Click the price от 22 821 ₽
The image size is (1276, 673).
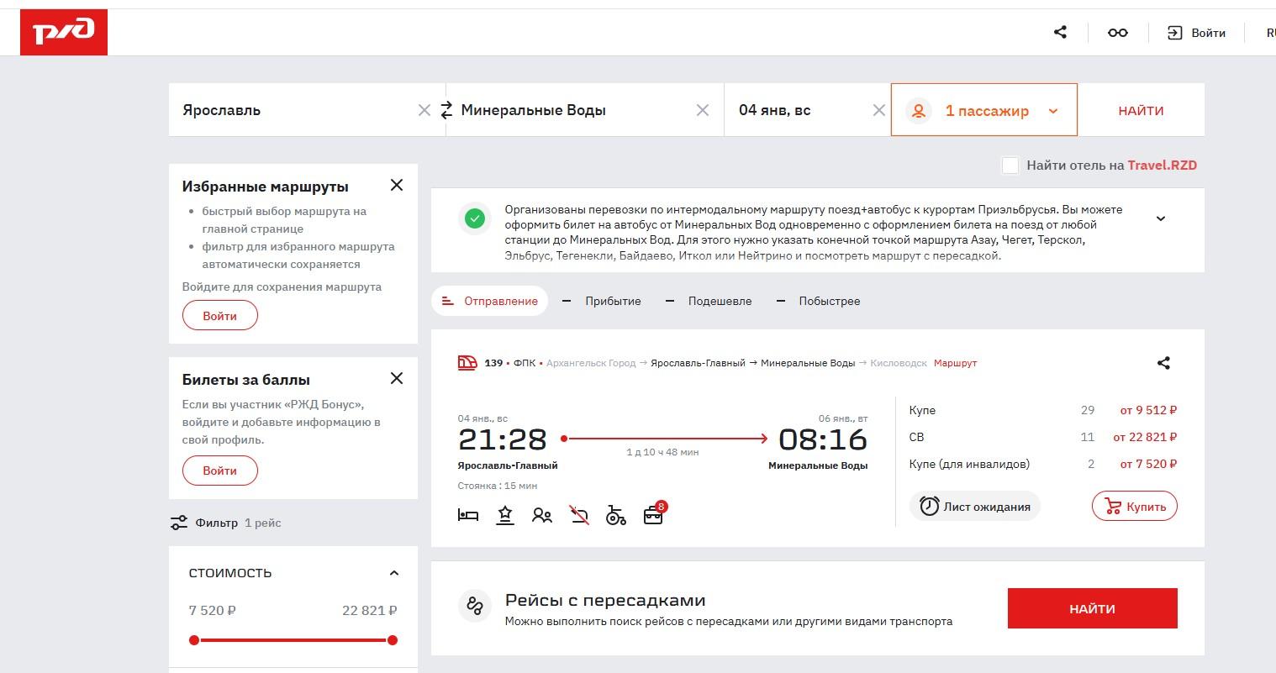click(1145, 437)
